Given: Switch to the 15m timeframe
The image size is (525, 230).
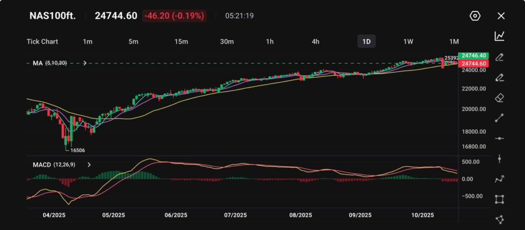Looking at the screenshot, I should click(x=181, y=41).
